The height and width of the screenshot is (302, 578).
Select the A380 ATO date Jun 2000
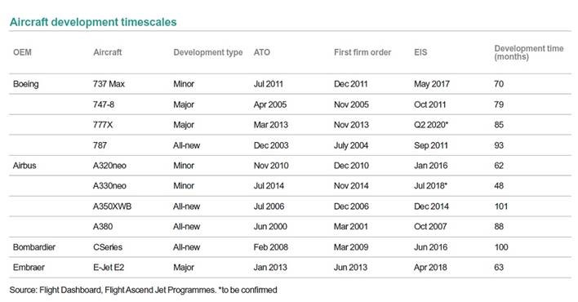click(x=270, y=226)
